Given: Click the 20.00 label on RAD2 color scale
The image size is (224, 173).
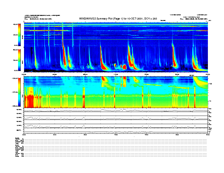Looking at the screenshot, I should pos(16,35).
